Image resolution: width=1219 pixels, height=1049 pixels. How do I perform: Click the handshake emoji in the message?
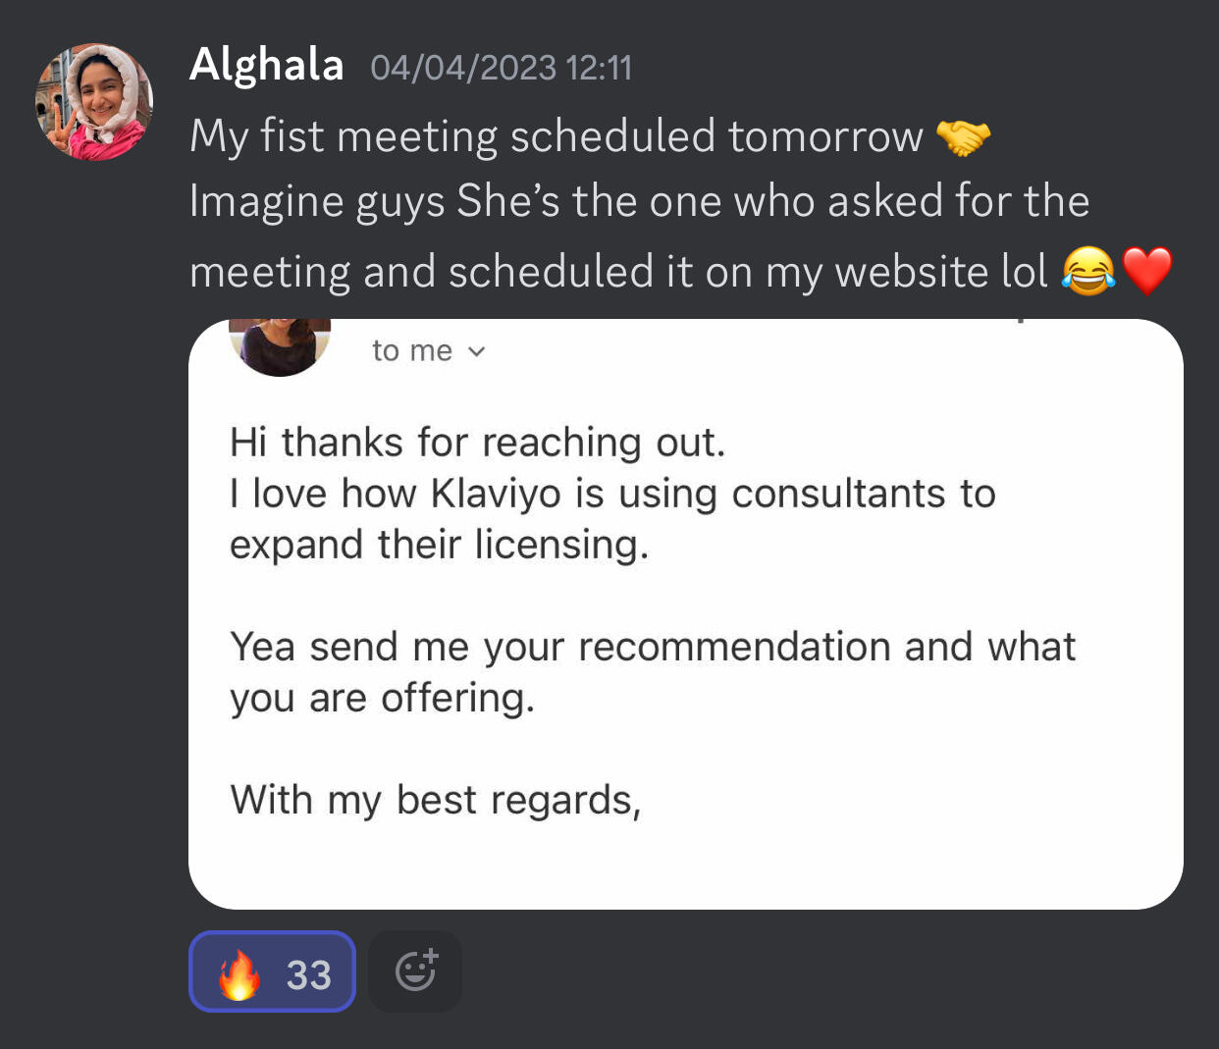coord(963,137)
